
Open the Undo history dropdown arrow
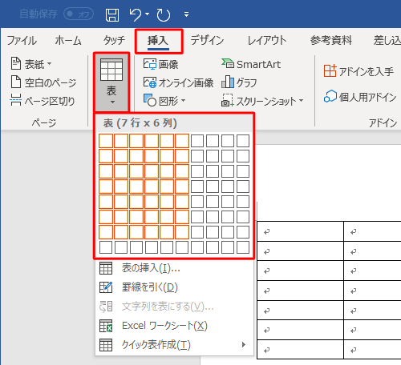click(148, 14)
